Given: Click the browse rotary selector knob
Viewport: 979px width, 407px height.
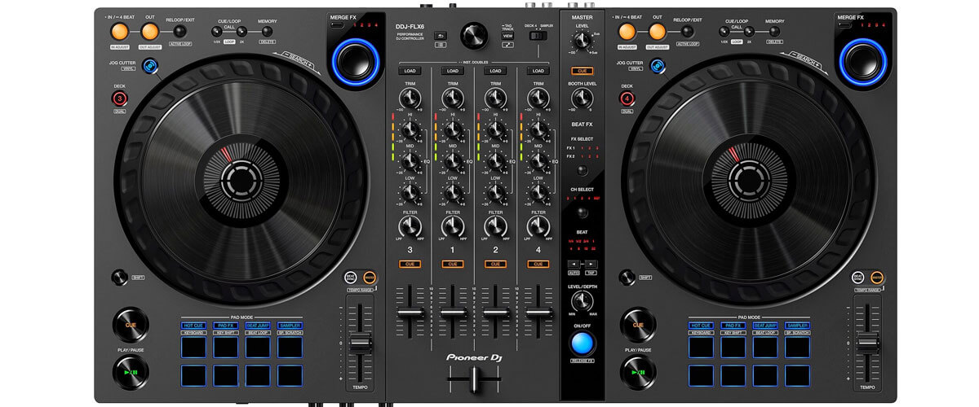Looking at the screenshot, I should 472,35.
